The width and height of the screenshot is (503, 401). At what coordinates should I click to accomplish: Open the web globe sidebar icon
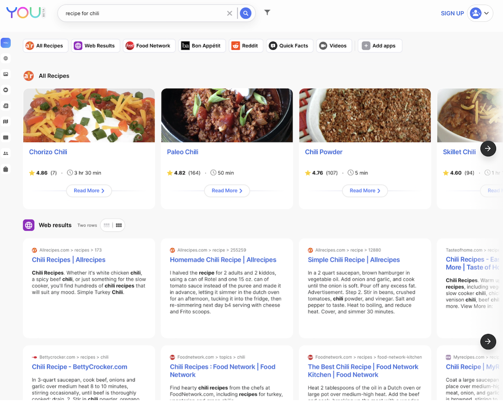coord(6,58)
